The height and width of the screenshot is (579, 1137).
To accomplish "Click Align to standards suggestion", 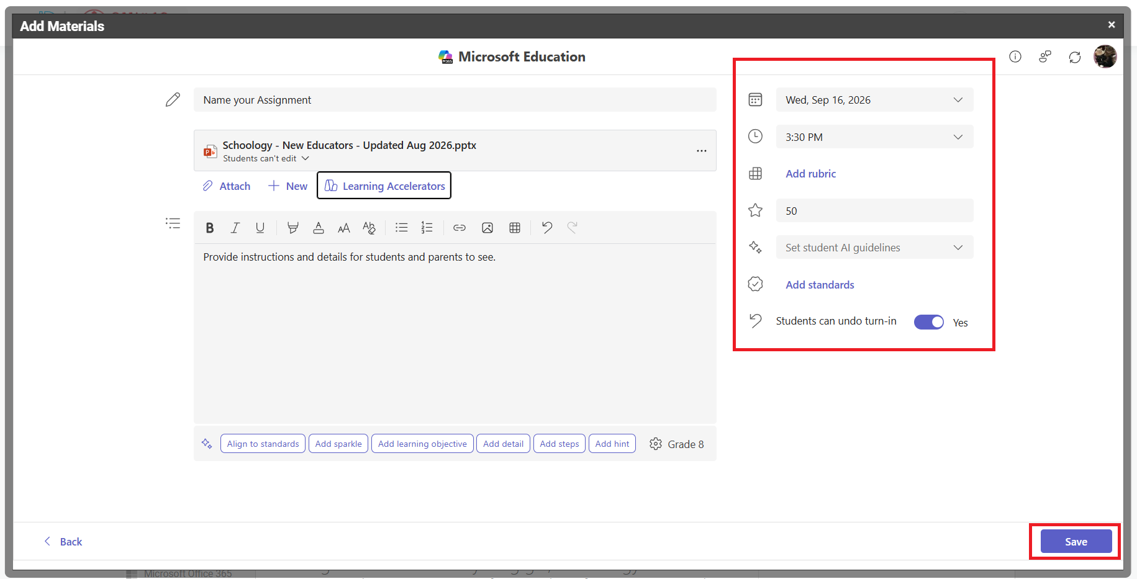I will pos(263,444).
